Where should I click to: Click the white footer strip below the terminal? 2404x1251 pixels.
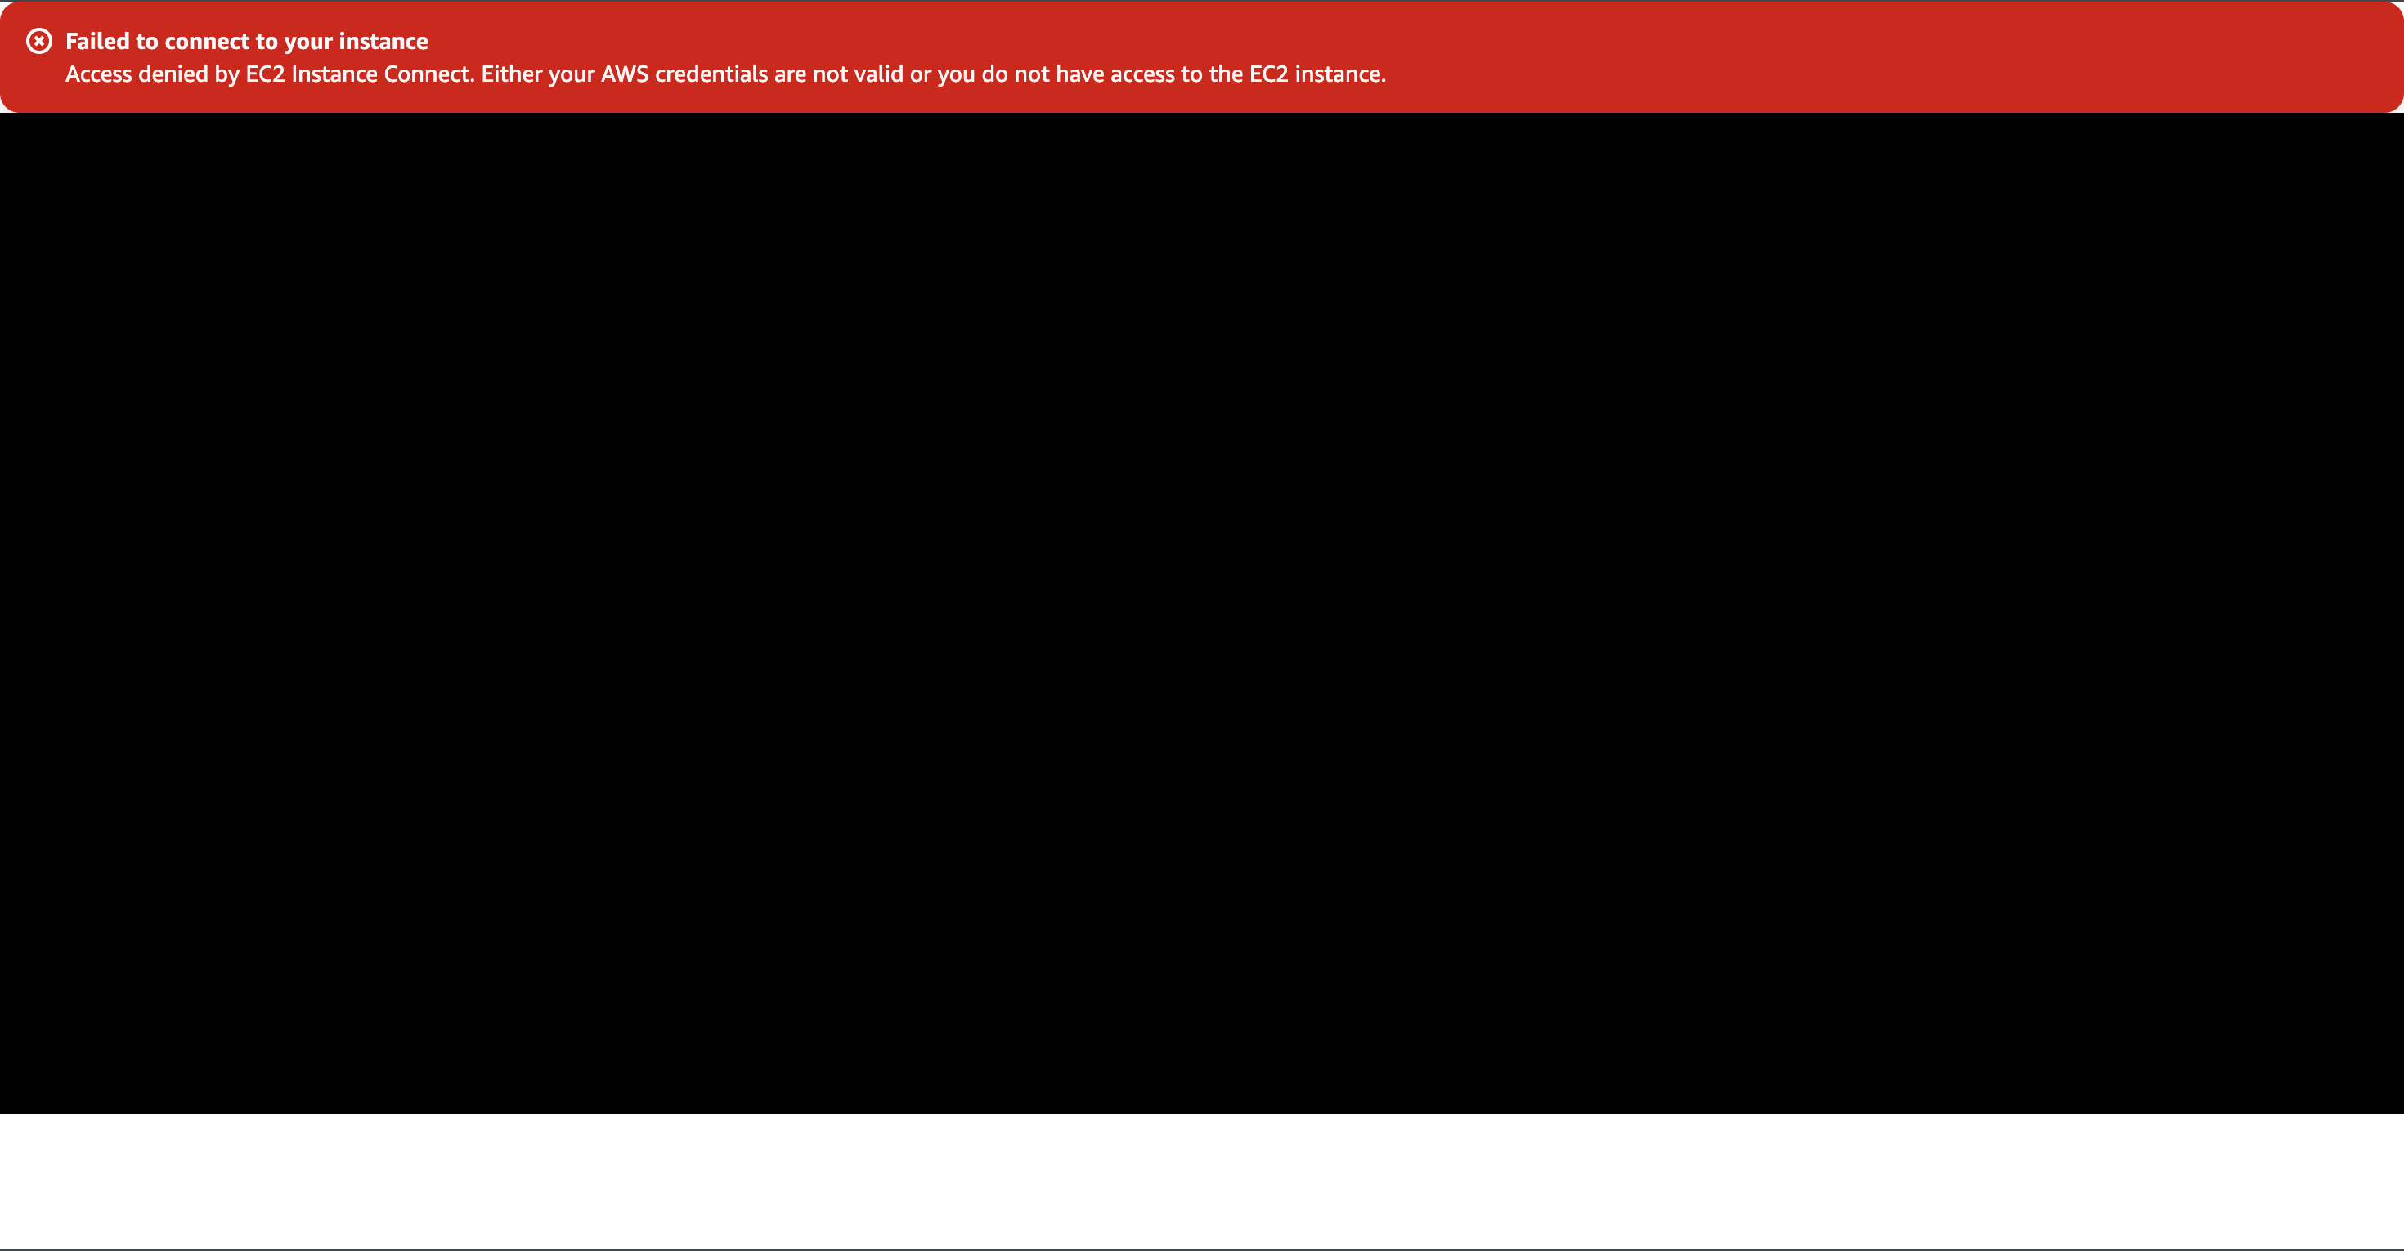click(1202, 1177)
